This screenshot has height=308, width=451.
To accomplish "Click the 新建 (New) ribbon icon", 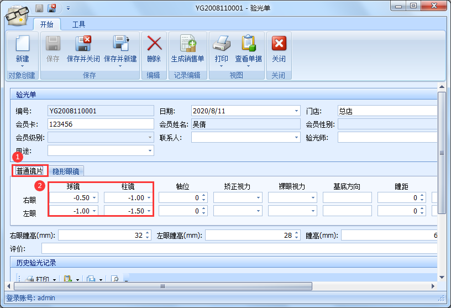I will pyautogui.click(x=22, y=44).
